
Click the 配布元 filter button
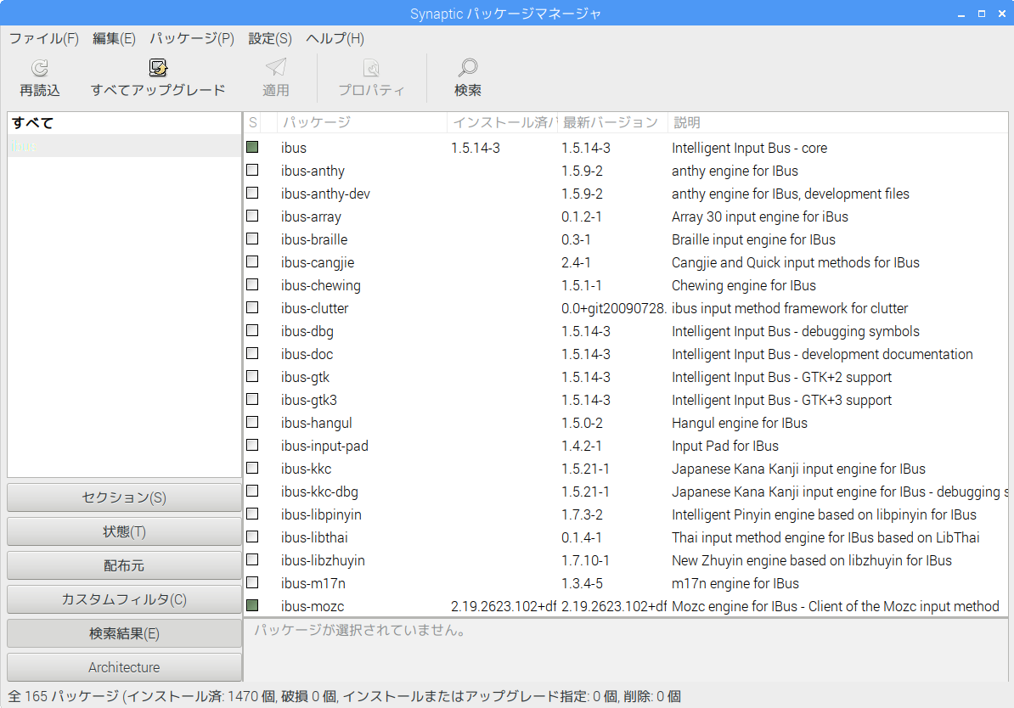(124, 565)
